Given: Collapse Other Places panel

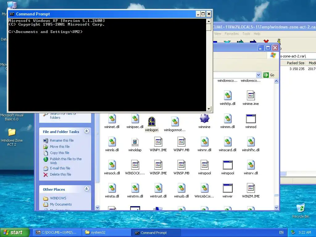Looking at the screenshot, I should pos(86,189).
